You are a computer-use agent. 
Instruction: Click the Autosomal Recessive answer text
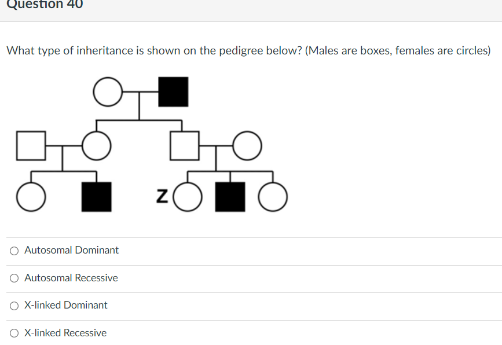tap(71, 278)
